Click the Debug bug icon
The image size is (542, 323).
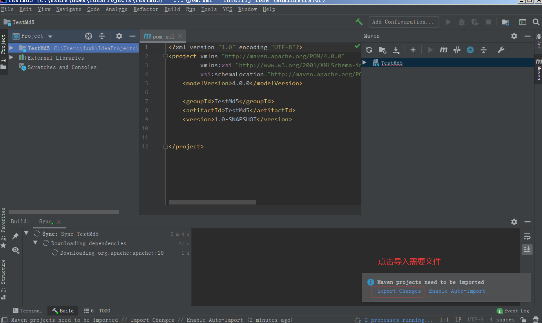tap(462, 22)
